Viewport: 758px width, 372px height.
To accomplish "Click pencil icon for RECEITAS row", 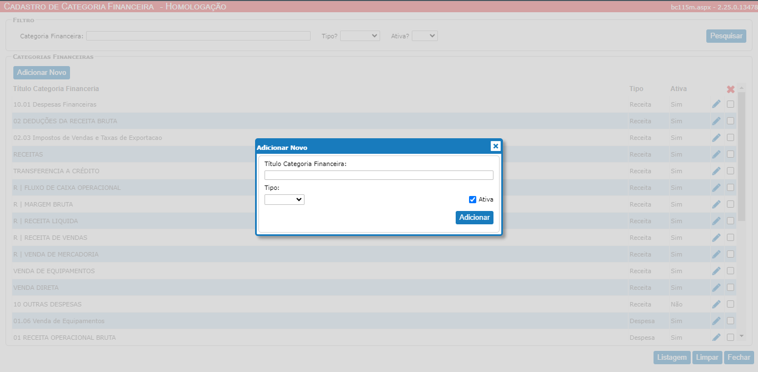I will [716, 154].
